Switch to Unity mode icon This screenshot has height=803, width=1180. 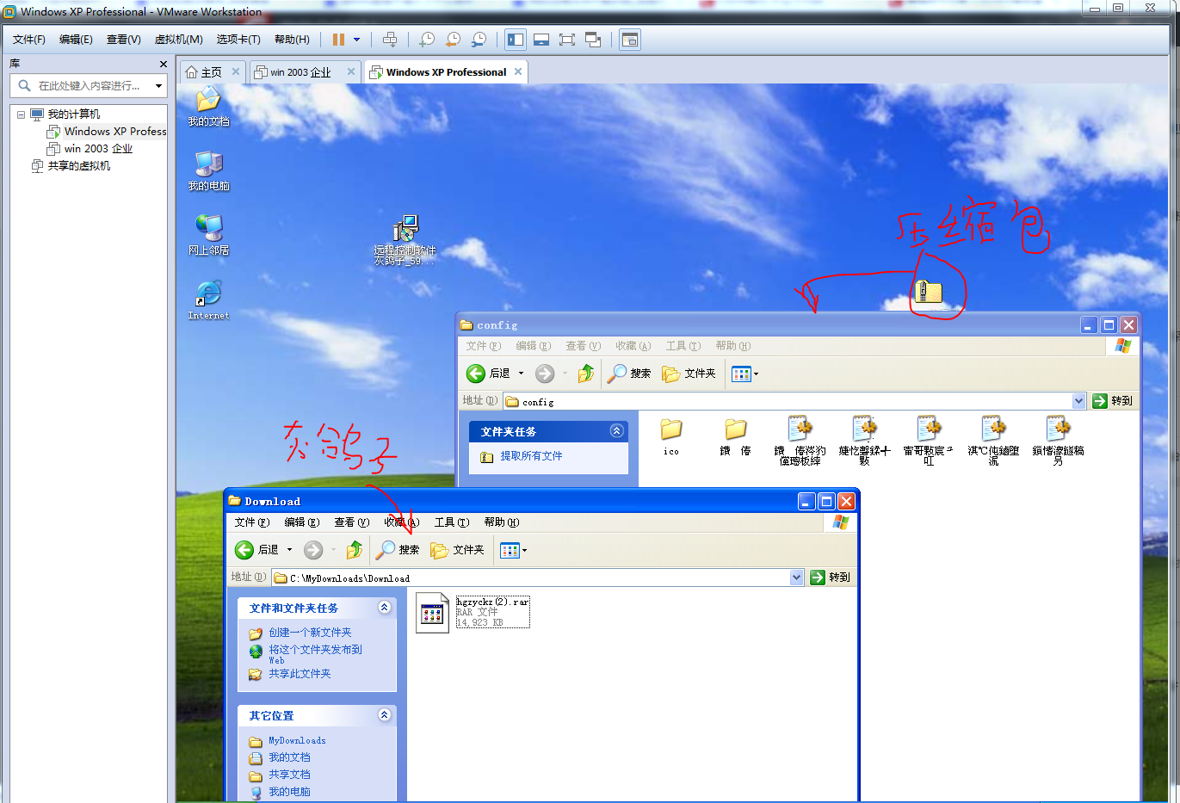click(x=593, y=40)
